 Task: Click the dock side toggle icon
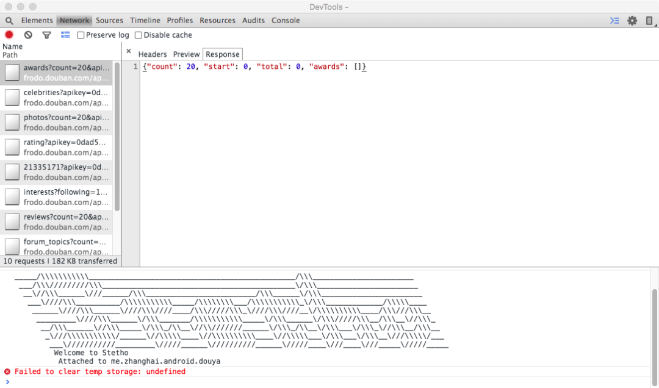[x=650, y=21]
